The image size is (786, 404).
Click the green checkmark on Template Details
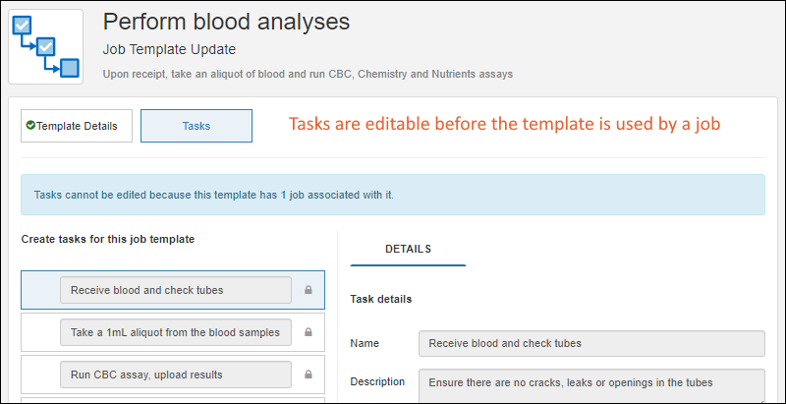pos(30,126)
